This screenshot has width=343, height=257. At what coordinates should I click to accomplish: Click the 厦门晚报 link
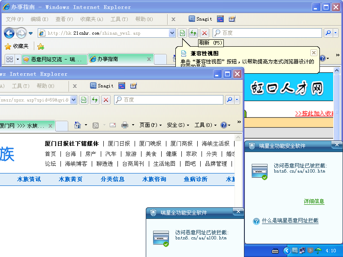tap(150, 143)
